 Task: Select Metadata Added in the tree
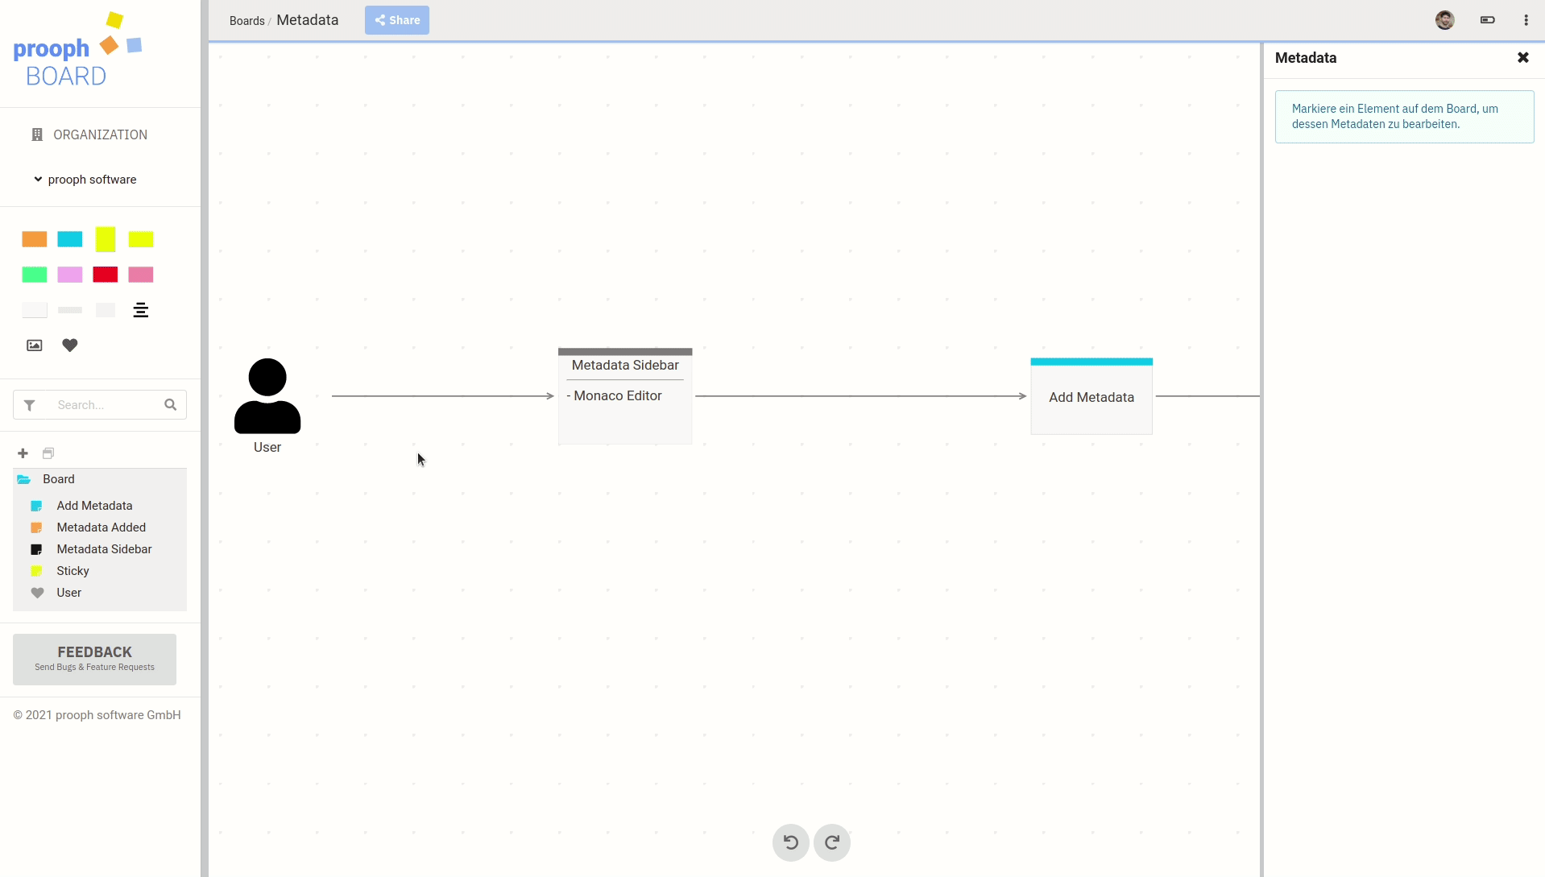[x=101, y=527]
